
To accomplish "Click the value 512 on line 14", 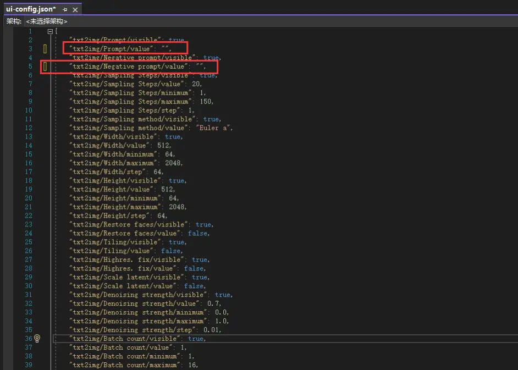I will pyautogui.click(x=163, y=145).
